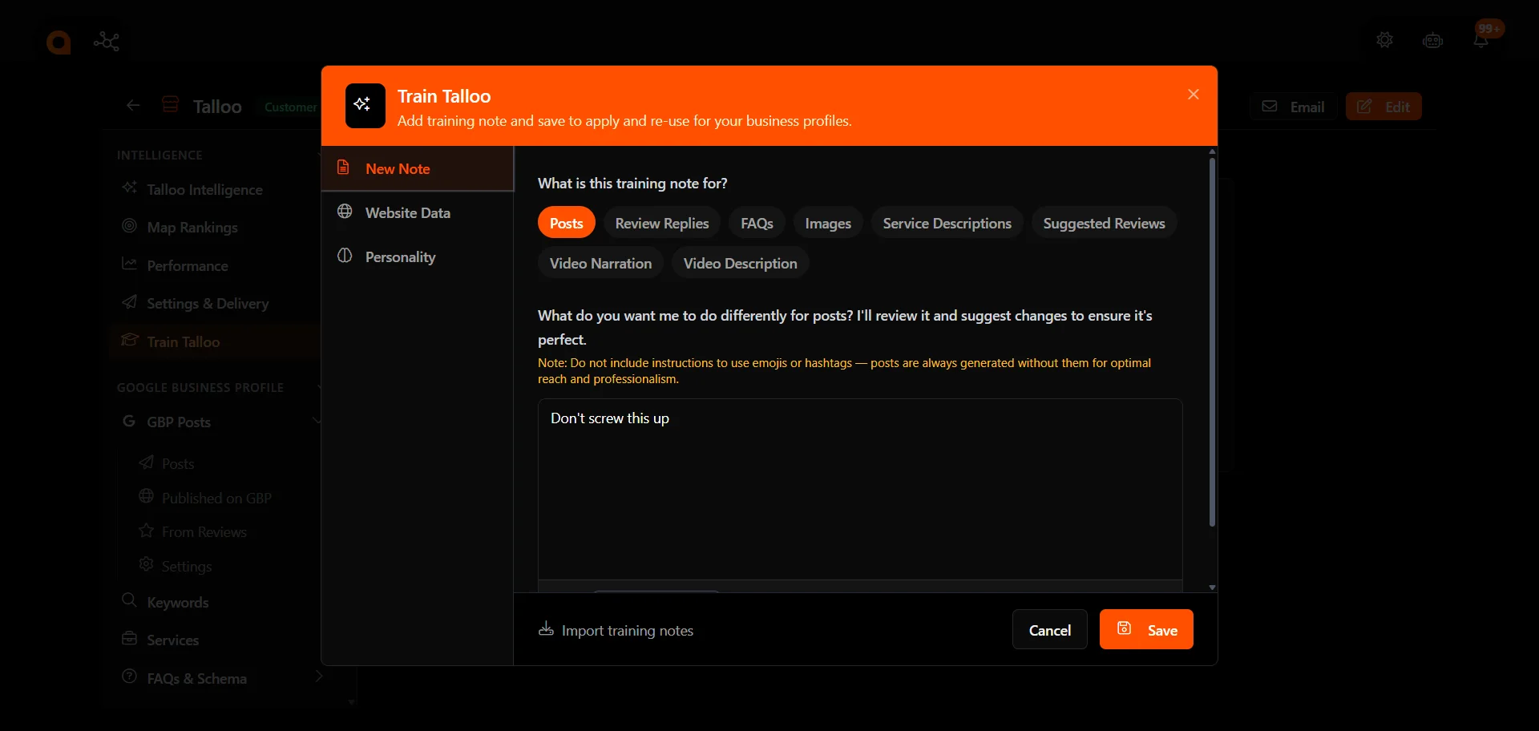The image size is (1539, 731).
Task: Click the New Note document icon
Action: click(x=343, y=168)
